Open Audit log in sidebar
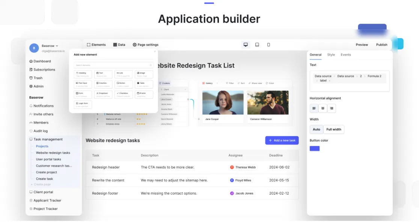 pos(38,131)
